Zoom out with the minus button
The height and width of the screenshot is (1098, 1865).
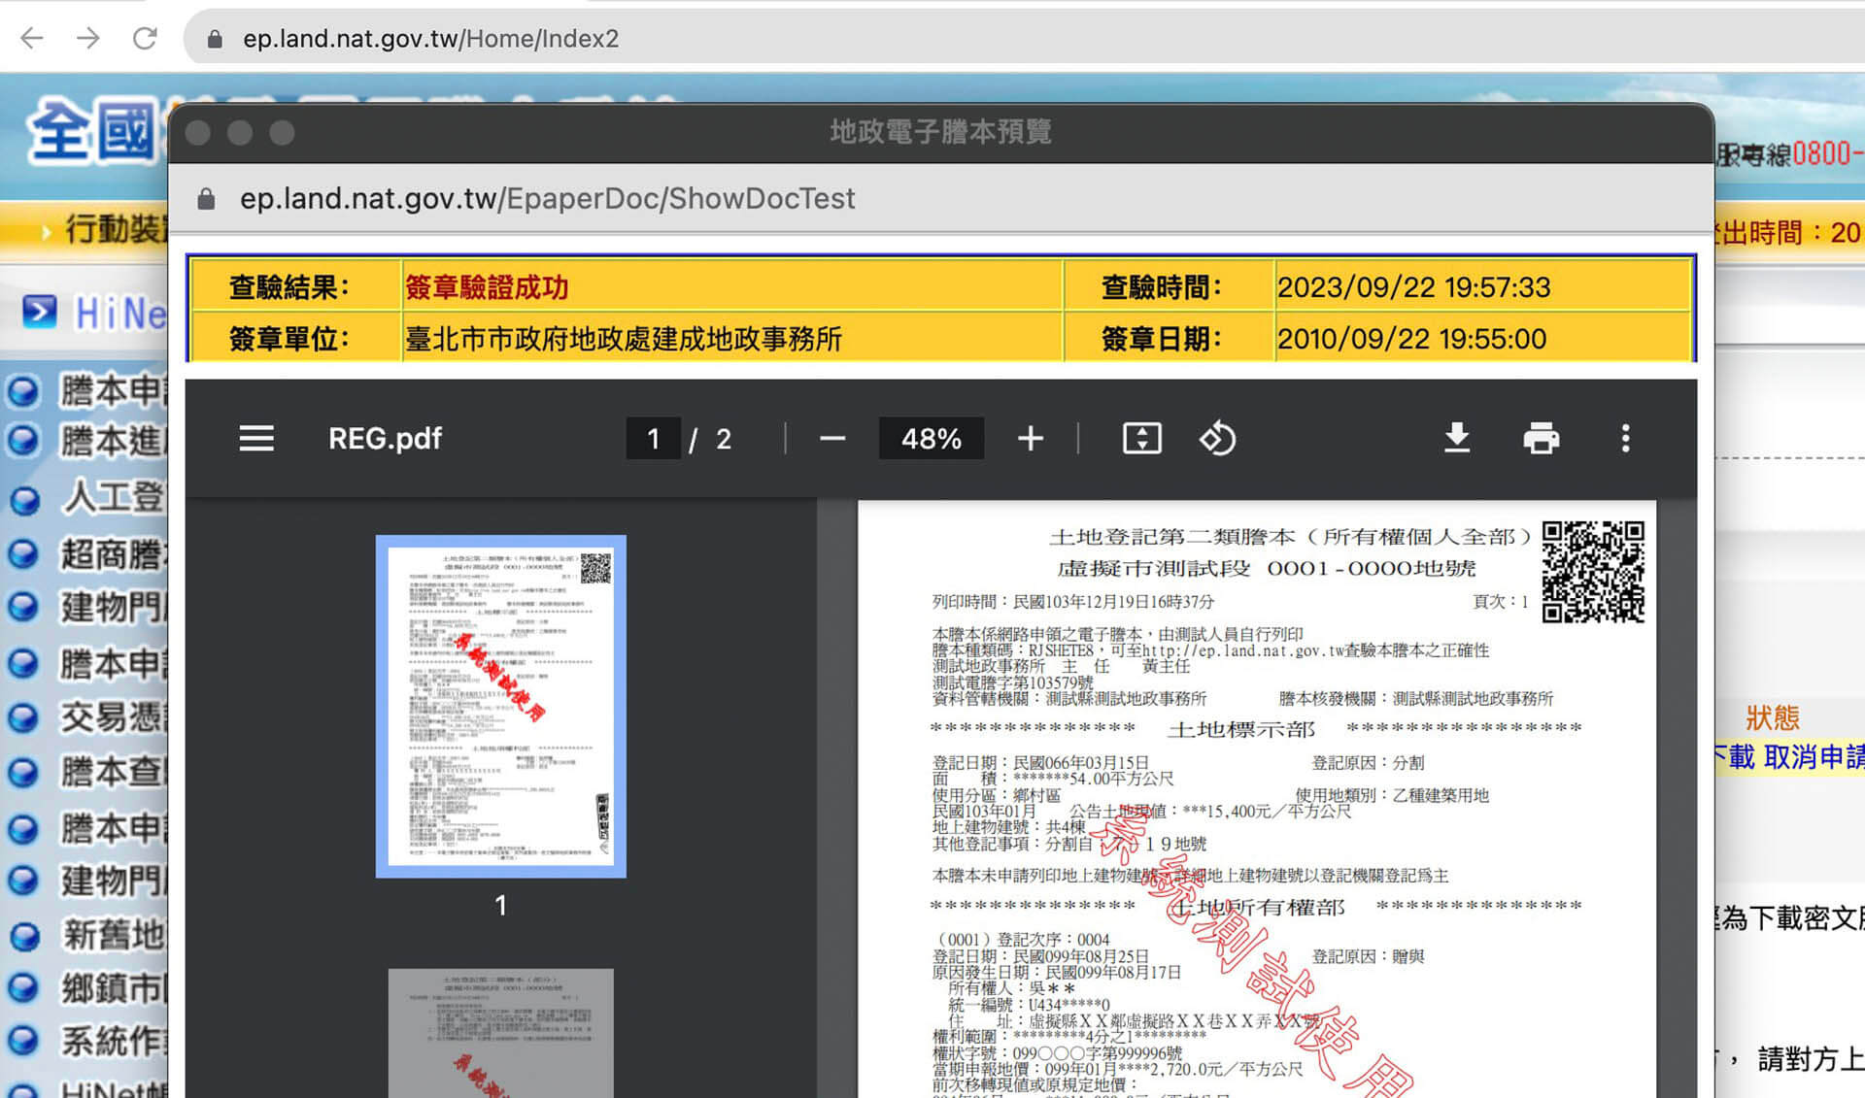tap(831, 439)
